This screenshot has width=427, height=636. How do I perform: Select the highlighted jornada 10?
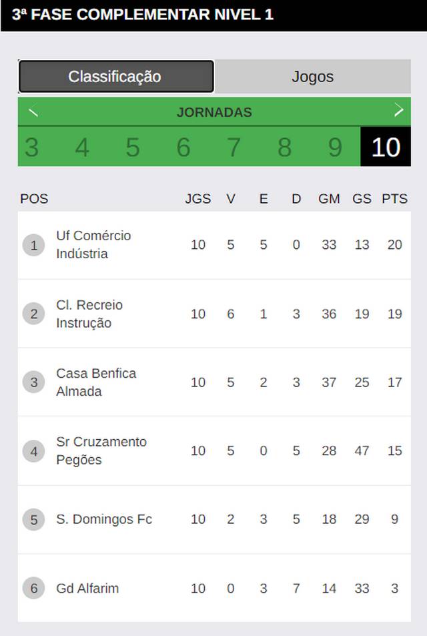(386, 147)
